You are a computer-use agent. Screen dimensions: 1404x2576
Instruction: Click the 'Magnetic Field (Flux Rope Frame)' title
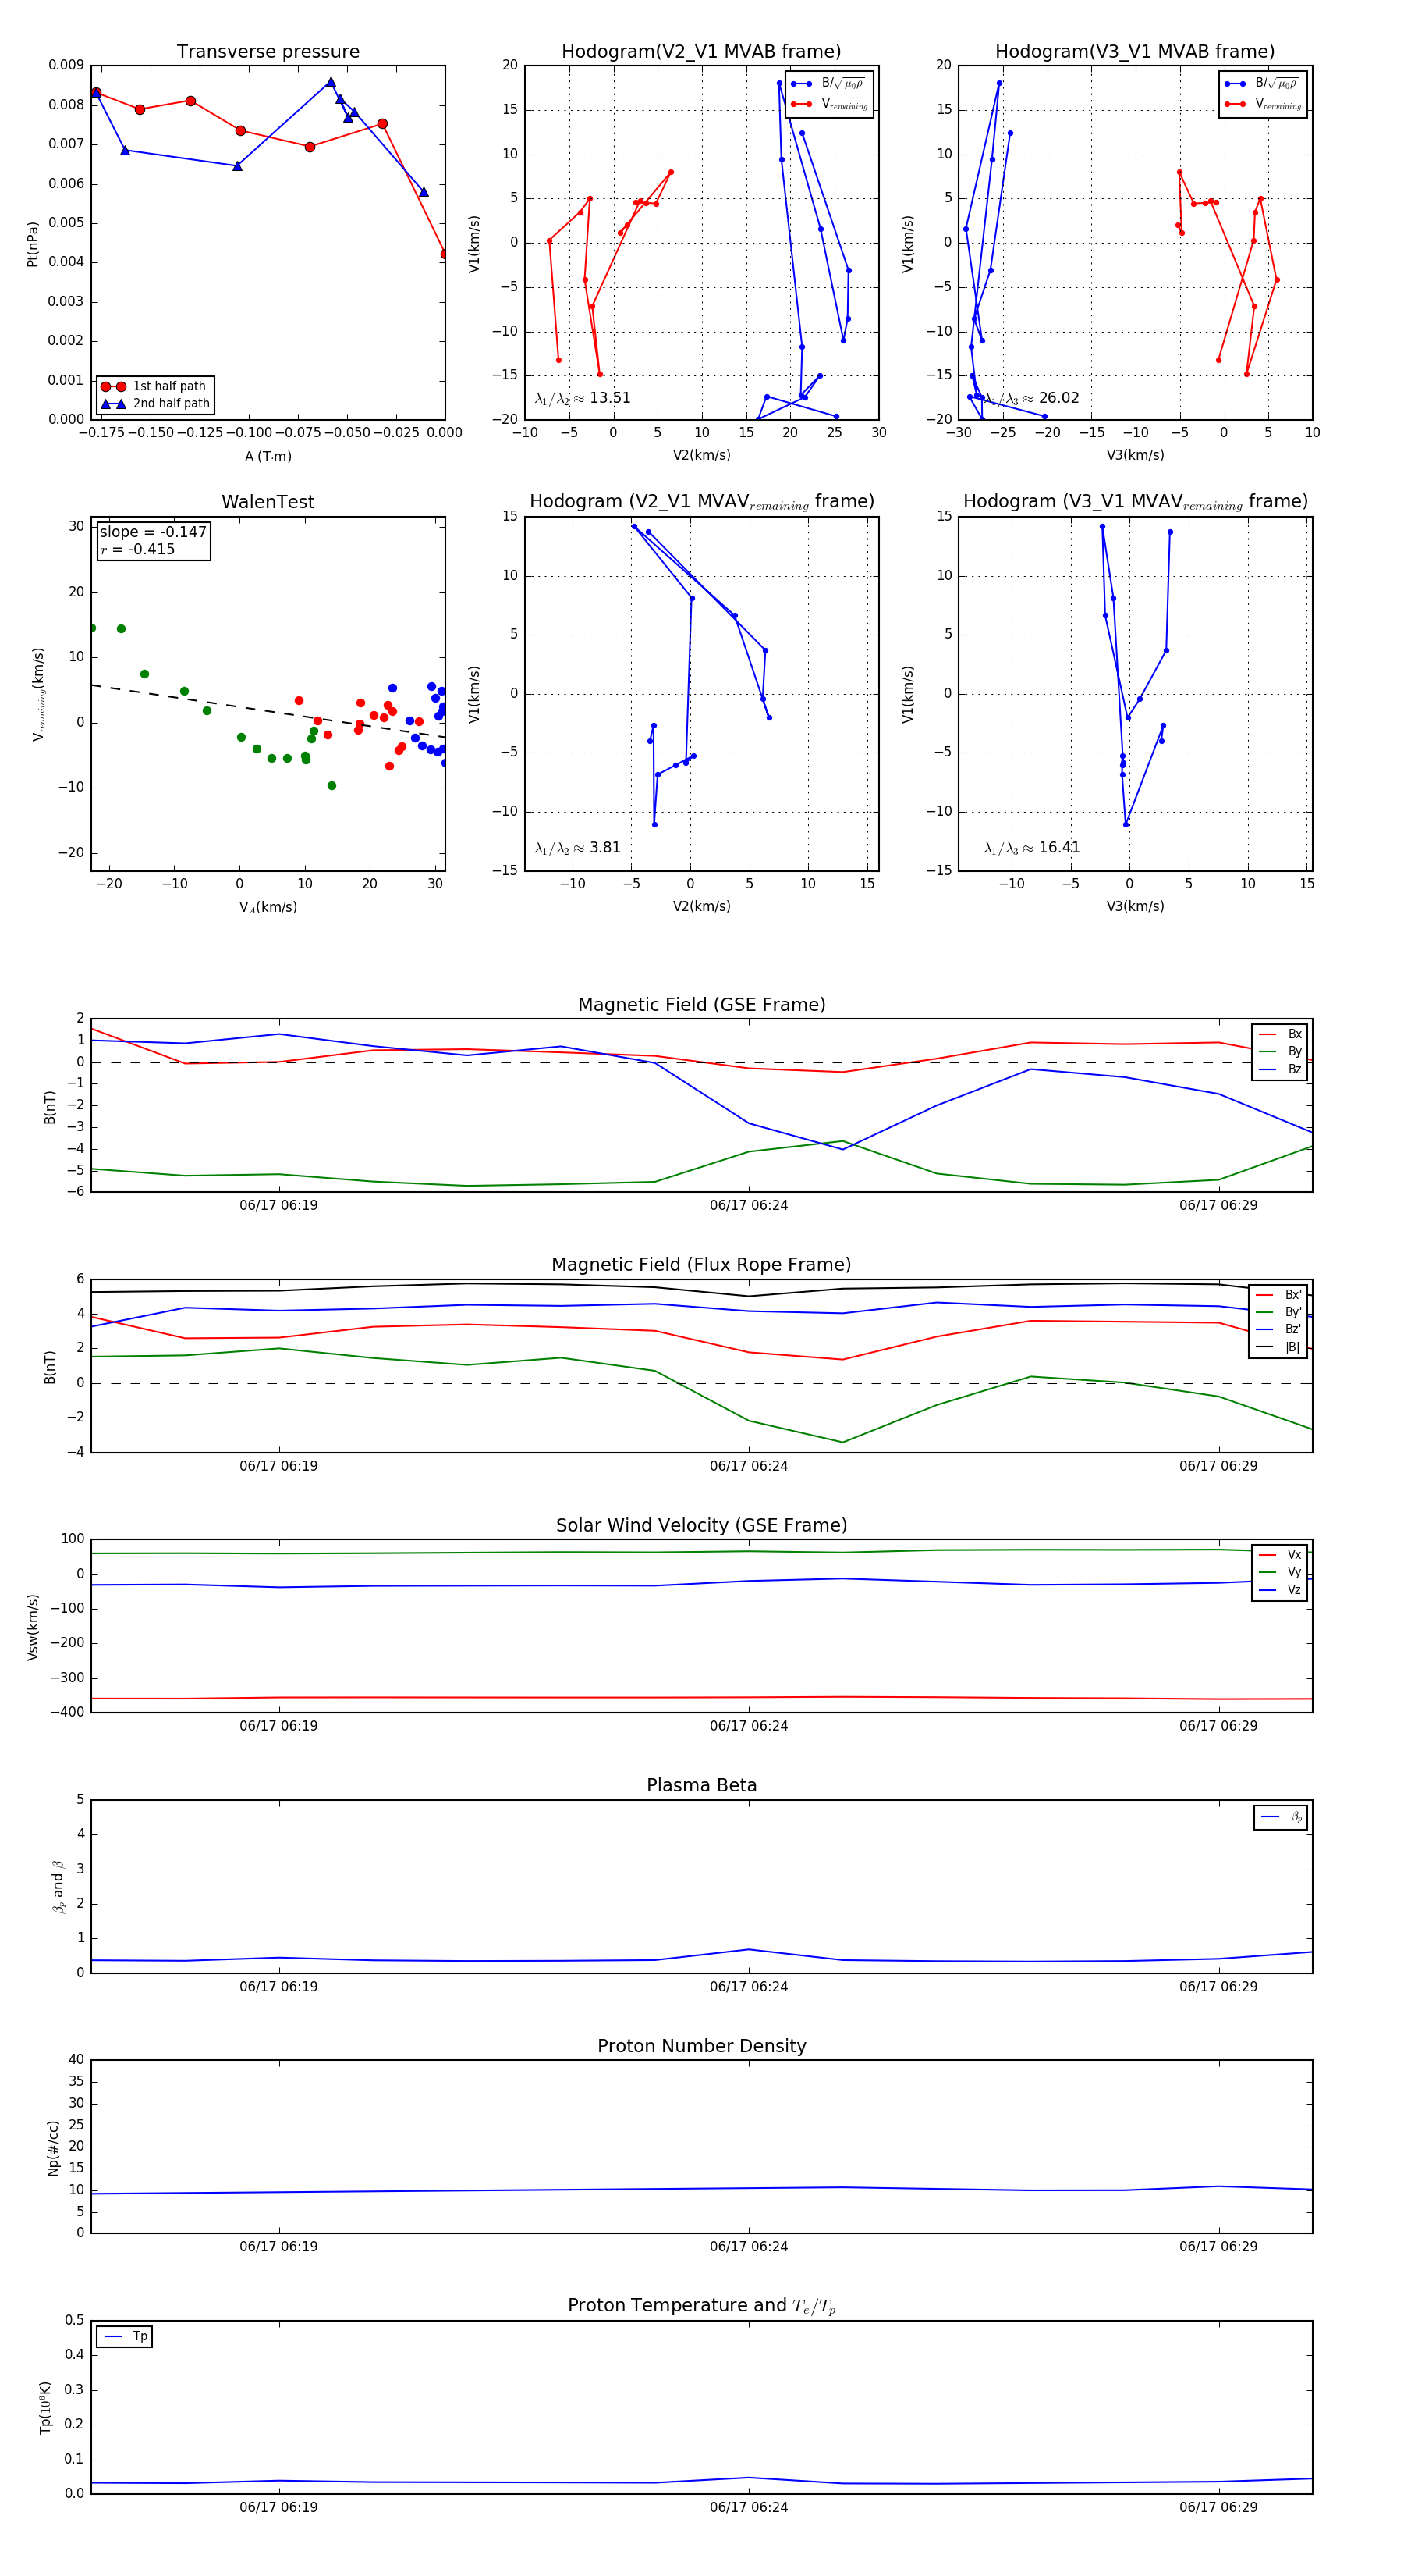coord(701,1265)
